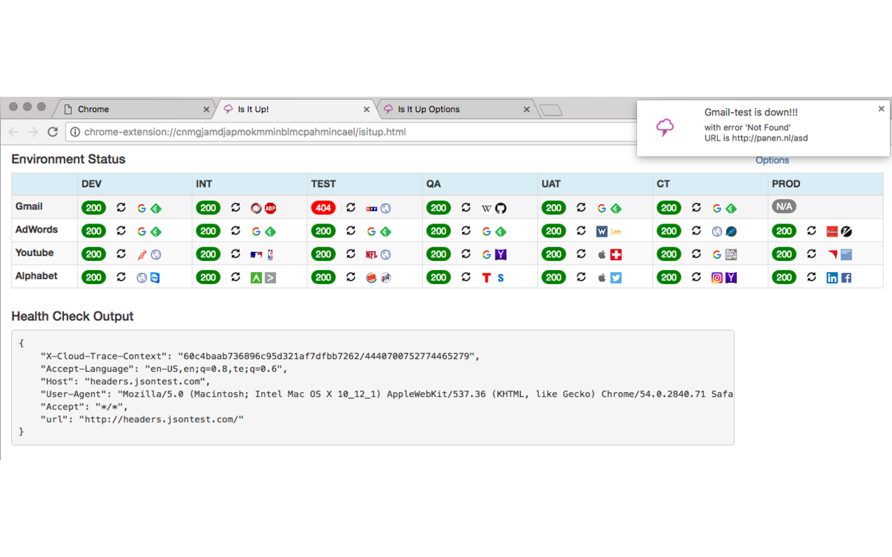Click the Environment Status heading
Viewport: 892px width, 557px height.
pos(68,159)
